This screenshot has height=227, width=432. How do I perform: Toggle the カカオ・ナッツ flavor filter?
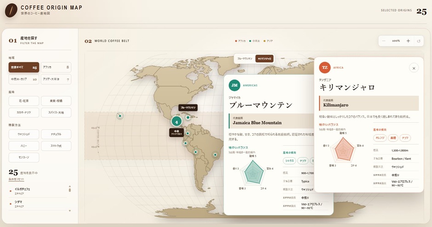click(x=24, y=113)
